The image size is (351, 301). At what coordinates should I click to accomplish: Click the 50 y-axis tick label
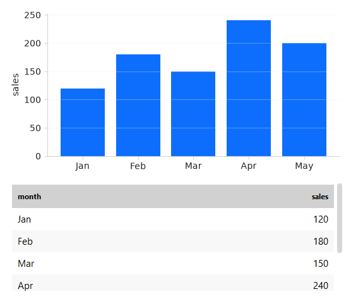[x=35, y=128]
